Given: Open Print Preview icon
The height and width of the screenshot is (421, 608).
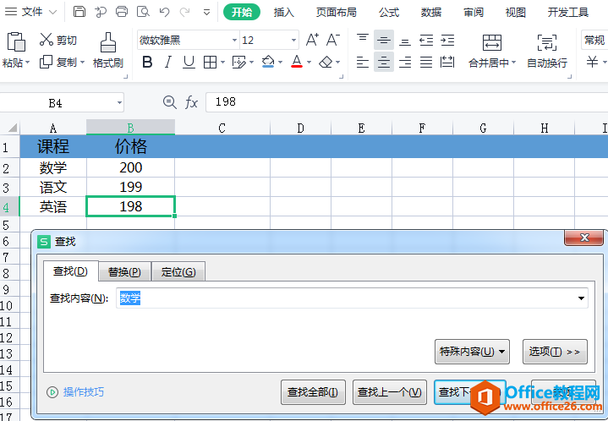Looking at the screenshot, I should click(143, 12).
